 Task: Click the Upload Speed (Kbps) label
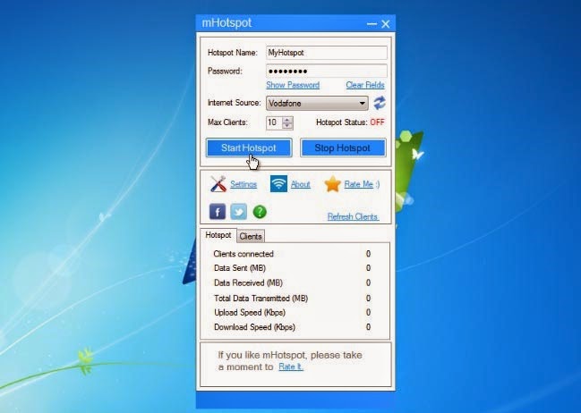click(x=250, y=312)
